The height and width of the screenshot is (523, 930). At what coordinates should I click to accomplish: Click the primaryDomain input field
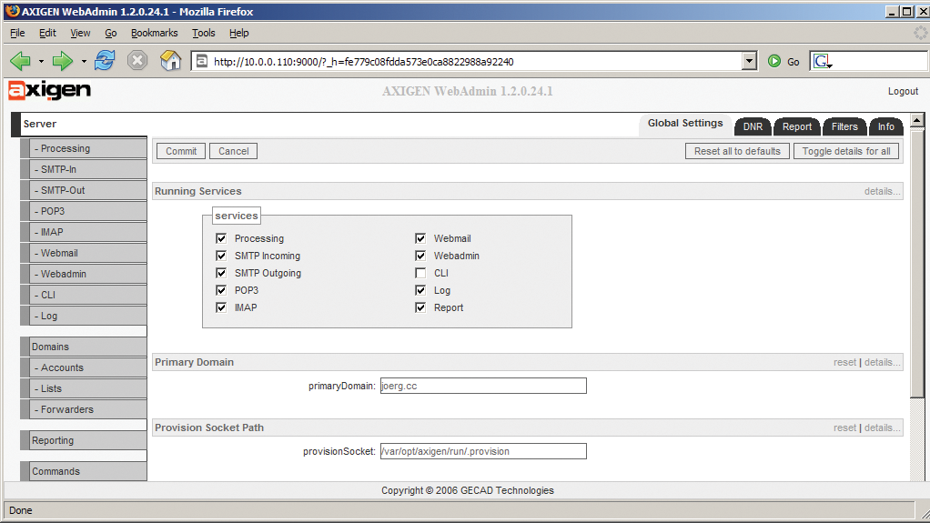[483, 386]
